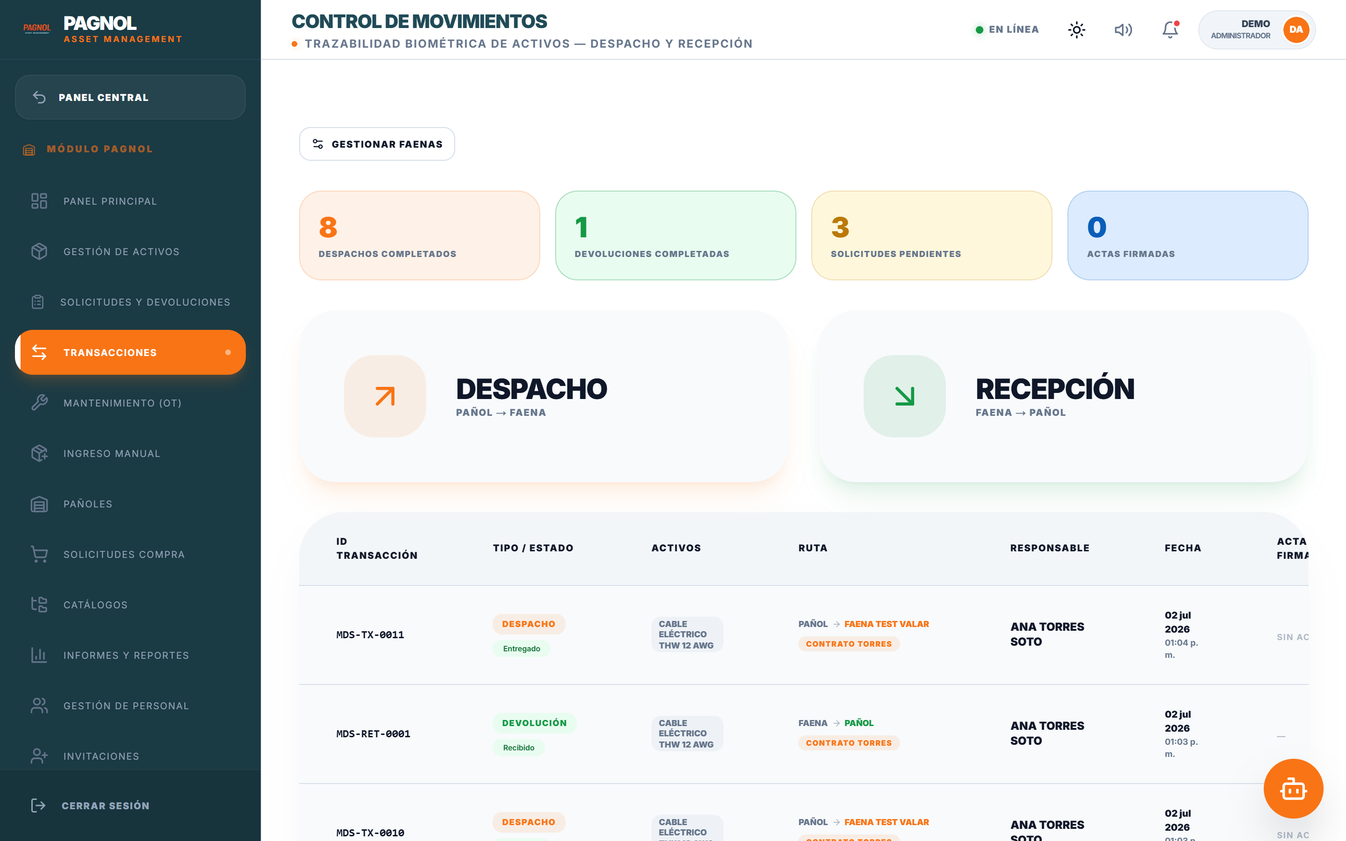Click the Transacciones swap arrows icon

pos(39,352)
